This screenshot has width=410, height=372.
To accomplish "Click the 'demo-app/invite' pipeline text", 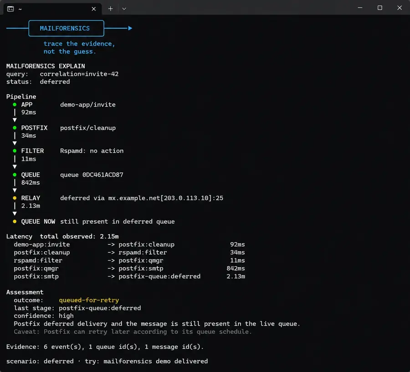I will (x=88, y=105).
